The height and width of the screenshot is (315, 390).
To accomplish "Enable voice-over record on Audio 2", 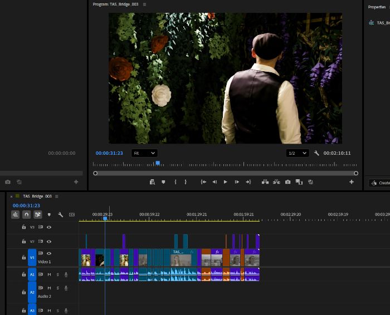I will click(x=66, y=288).
